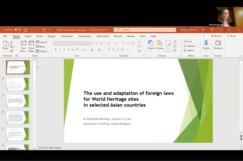Click the Format Painter brush icon
Screen dimensions: 243x161
point(11,51)
